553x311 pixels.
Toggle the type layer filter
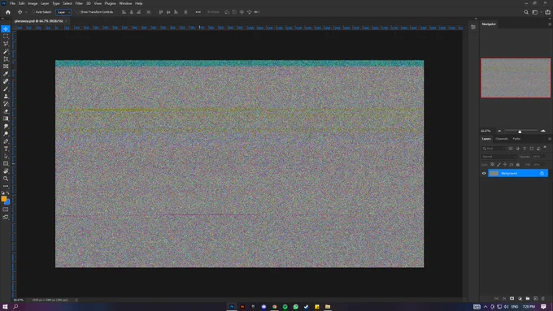(525, 149)
